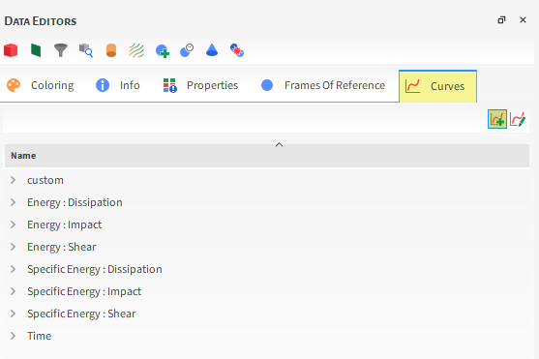Expand the custom tree node
539x359 pixels.
(x=13, y=180)
